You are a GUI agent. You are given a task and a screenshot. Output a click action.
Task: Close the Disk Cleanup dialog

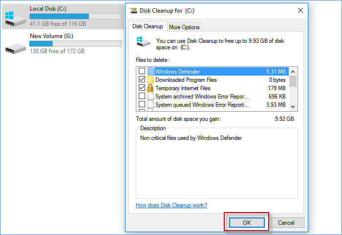coord(300,10)
